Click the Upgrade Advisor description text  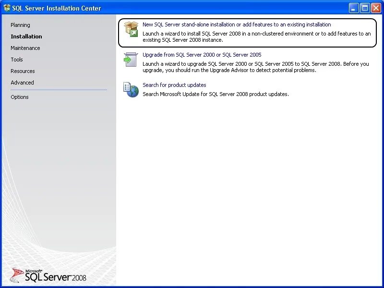[x=256, y=67]
